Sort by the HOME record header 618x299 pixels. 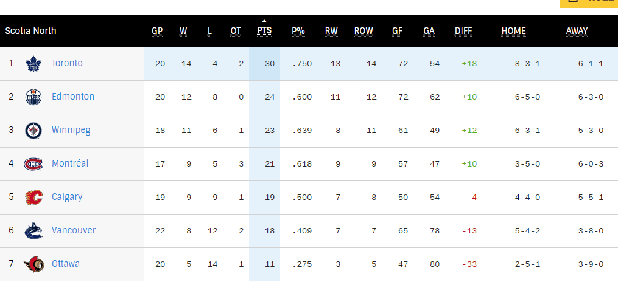pyautogui.click(x=513, y=31)
